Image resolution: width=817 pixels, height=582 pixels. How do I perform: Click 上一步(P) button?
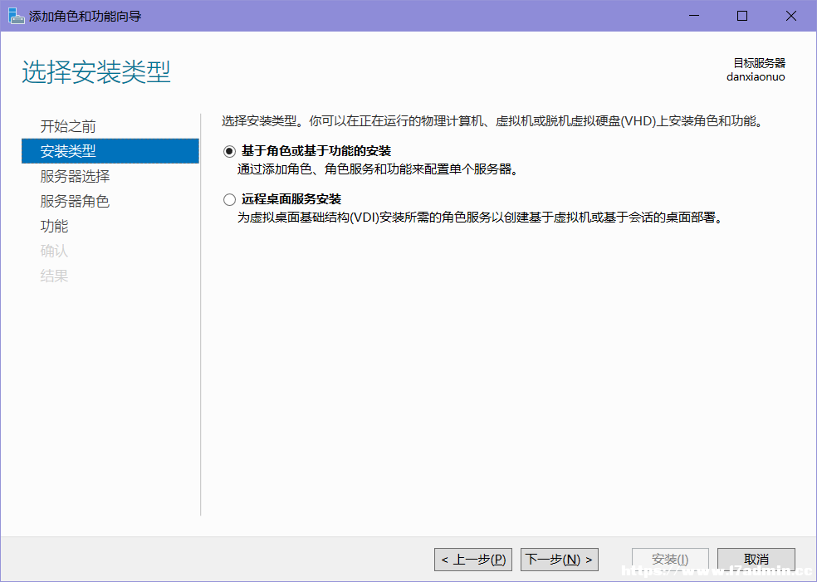(473, 560)
